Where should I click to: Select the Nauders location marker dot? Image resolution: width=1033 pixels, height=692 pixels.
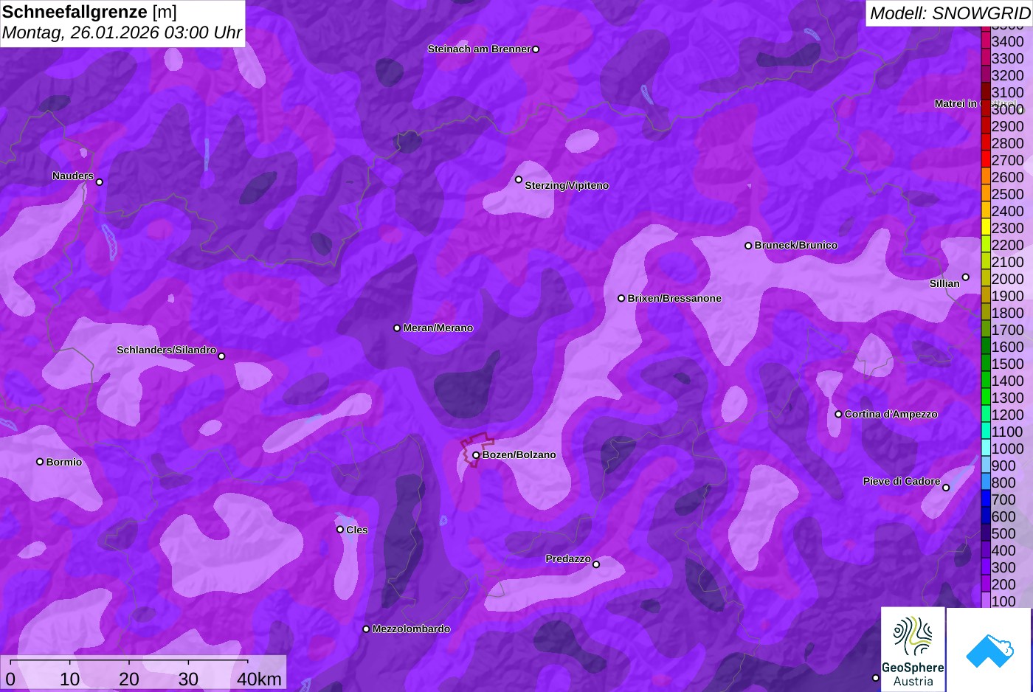(100, 182)
